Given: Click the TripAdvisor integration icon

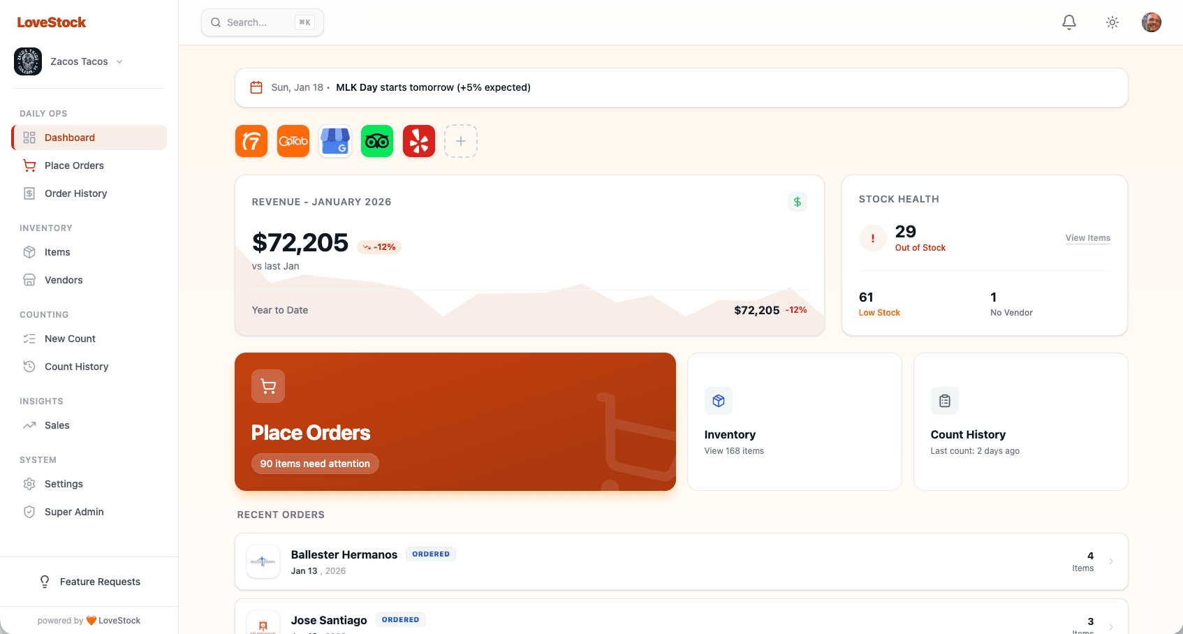Looking at the screenshot, I should pyautogui.click(x=376, y=140).
